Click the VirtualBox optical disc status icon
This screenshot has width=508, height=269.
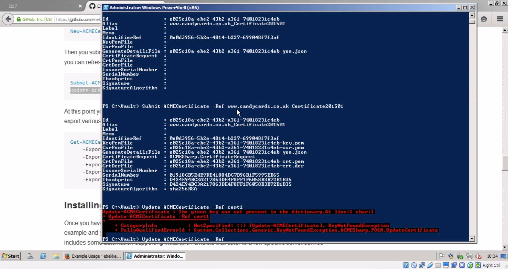pyautogui.click(x=414, y=265)
